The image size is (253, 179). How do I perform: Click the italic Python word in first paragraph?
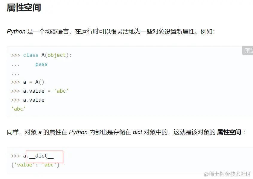[x=16, y=31]
